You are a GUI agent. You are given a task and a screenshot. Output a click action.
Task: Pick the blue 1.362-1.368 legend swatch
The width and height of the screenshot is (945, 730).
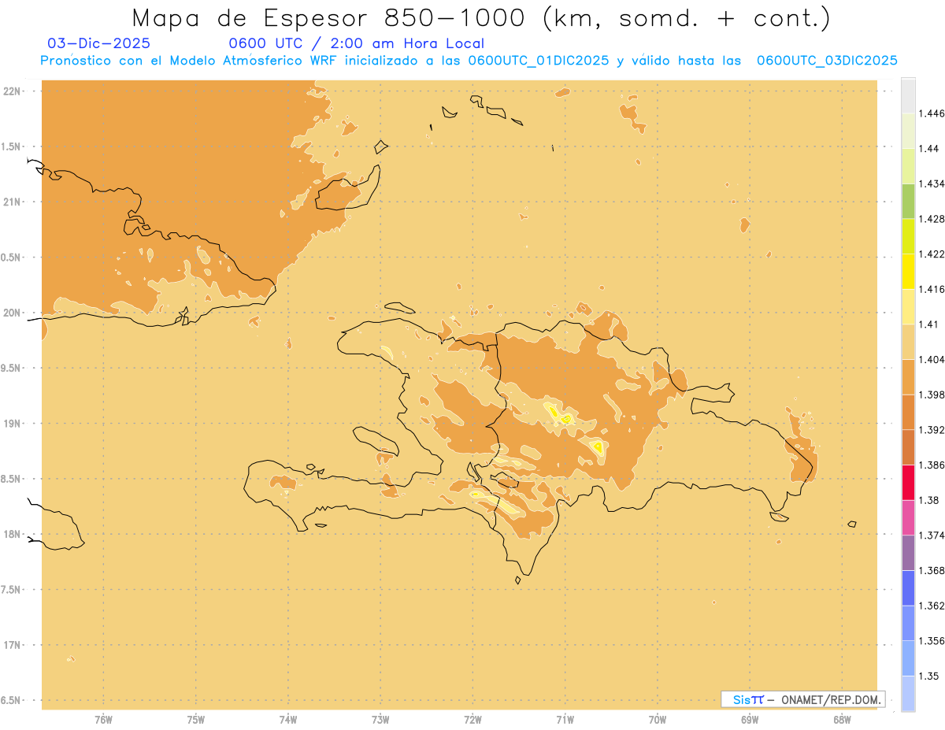[x=908, y=587]
